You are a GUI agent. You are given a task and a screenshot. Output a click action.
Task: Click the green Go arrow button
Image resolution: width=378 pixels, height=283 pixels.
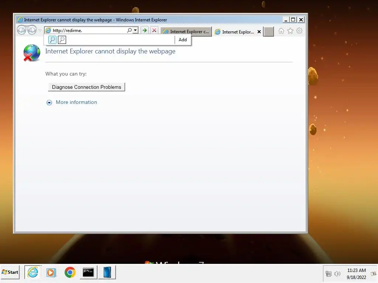145,30
